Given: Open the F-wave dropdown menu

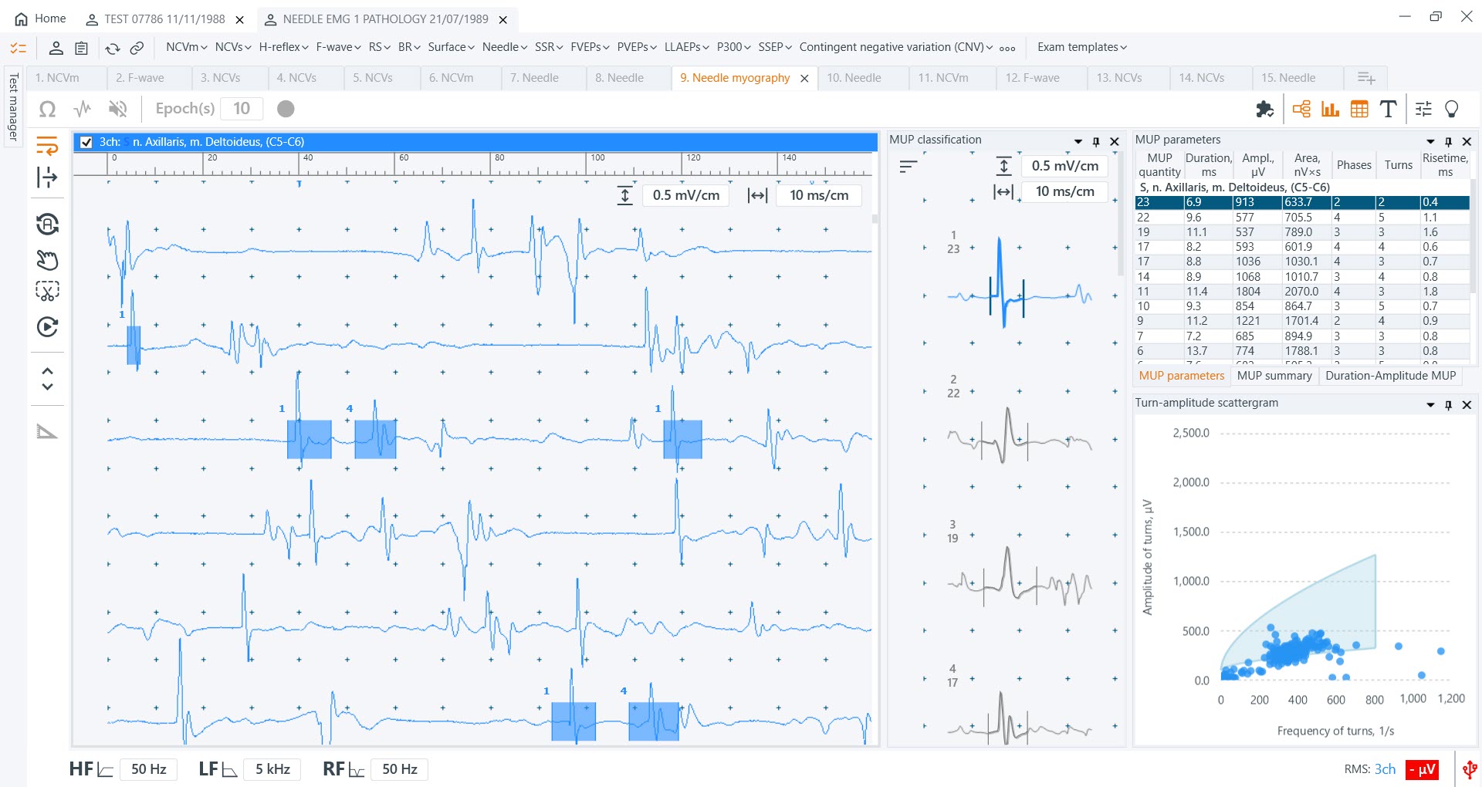Looking at the screenshot, I should [338, 47].
